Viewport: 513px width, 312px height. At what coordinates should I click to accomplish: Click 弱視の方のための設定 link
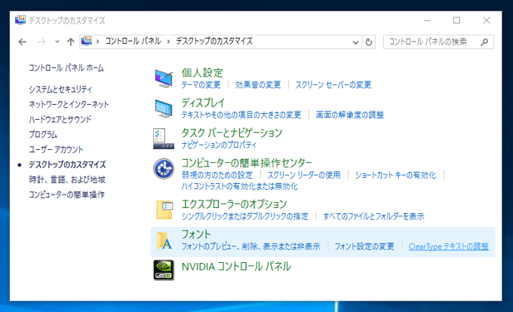217,175
